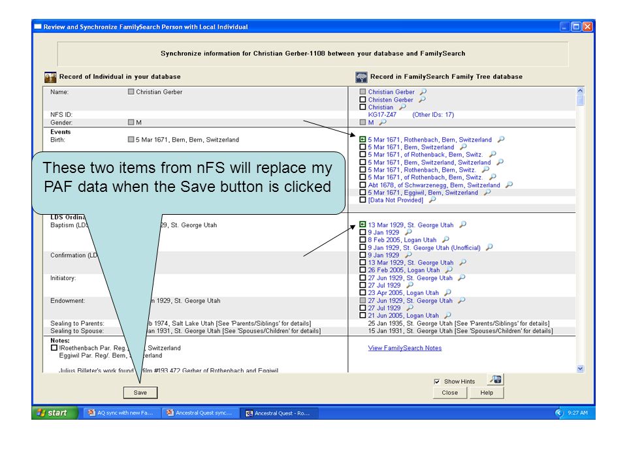Check 8 Feb 2005 Logan Utah checkbox
Screen dimensions: 627x470
coord(362,240)
